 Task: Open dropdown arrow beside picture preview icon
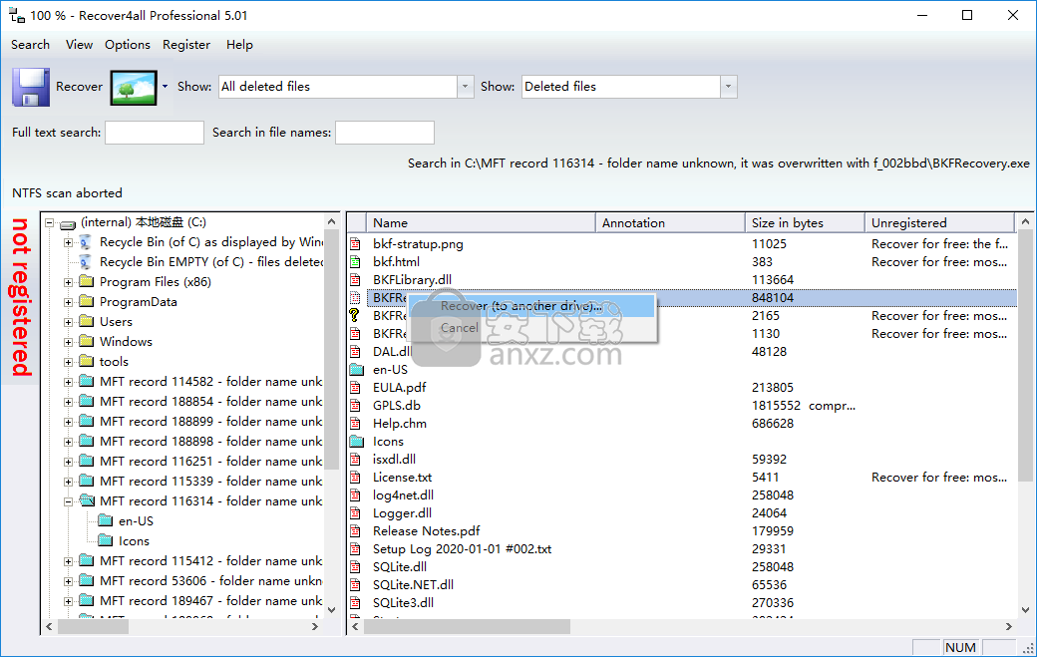(x=165, y=87)
